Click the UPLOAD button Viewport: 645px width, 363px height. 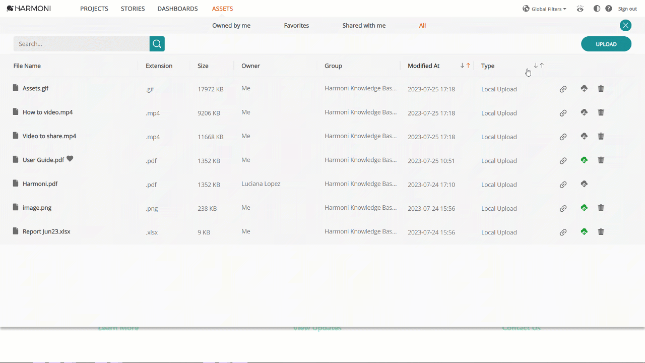click(x=606, y=44)
